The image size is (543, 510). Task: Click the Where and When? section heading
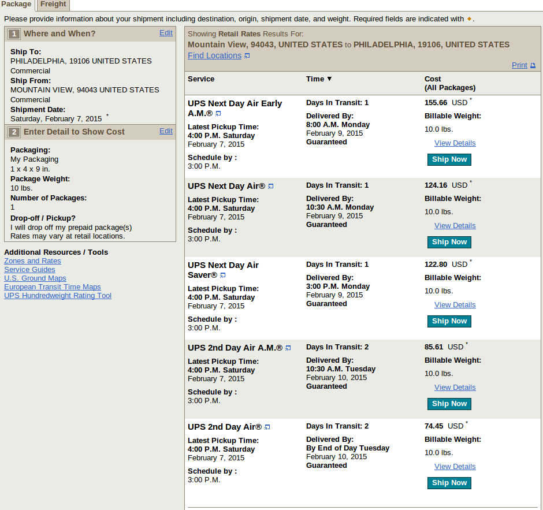pyautogui.click(x=59, y=33)
